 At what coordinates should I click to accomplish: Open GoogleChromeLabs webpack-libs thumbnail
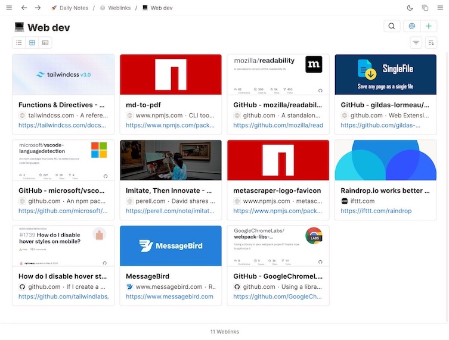(x=278, y=246)
